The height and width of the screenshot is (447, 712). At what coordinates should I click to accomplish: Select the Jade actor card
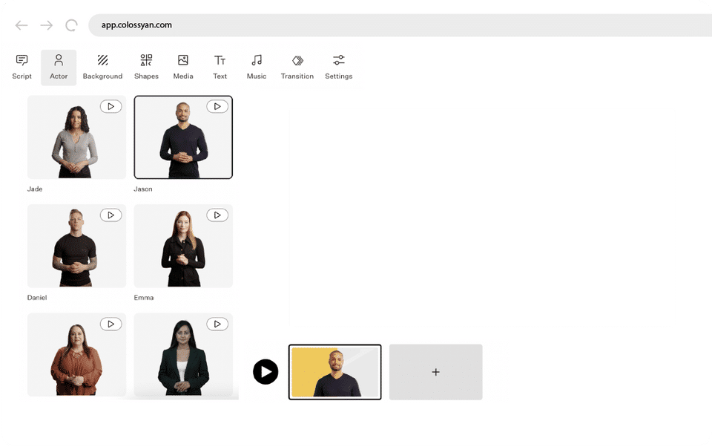coord(76,137)
